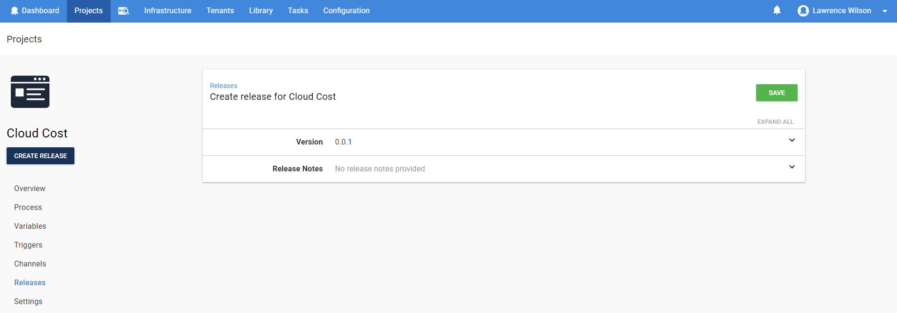Open Lawrence Wilson user menu dropdown
The height and width of the screenshot is (313, 897).
pos(884,11)
